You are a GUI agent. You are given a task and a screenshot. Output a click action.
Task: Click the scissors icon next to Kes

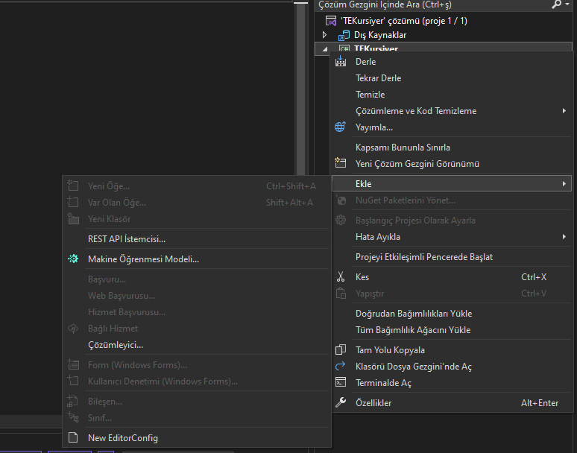click(341, 277)
